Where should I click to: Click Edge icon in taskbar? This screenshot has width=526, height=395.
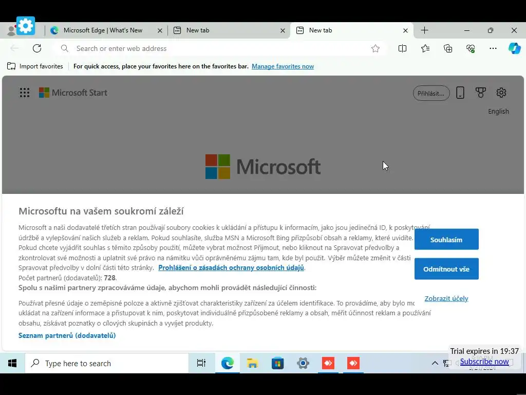(x=228, y=363)
